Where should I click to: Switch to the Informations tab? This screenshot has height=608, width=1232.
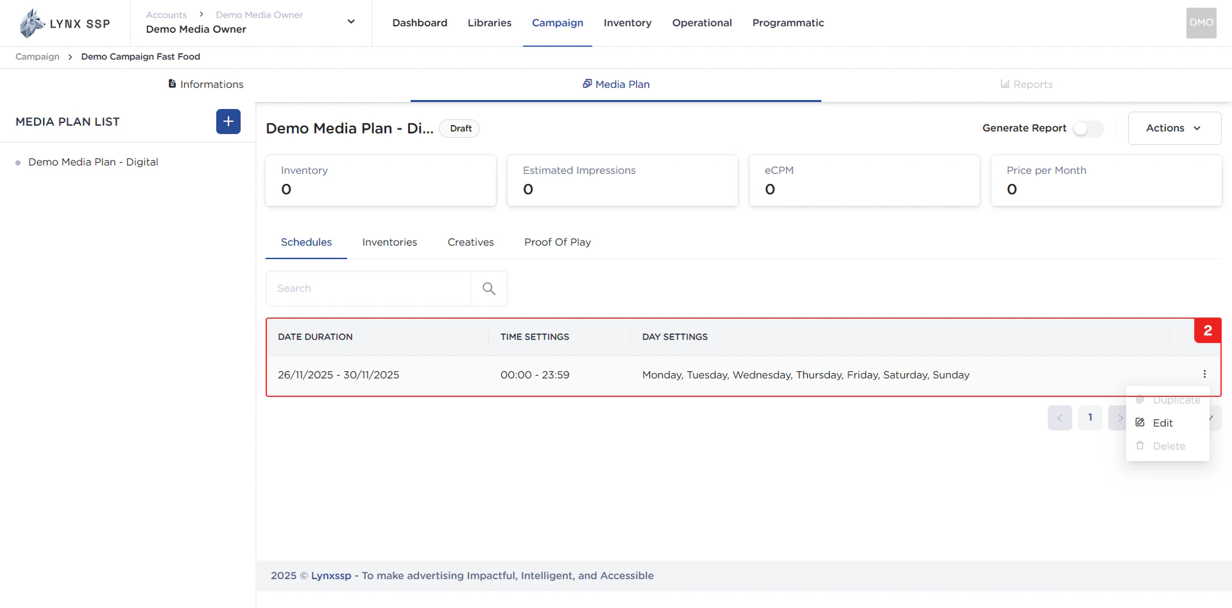pos(205,84)
